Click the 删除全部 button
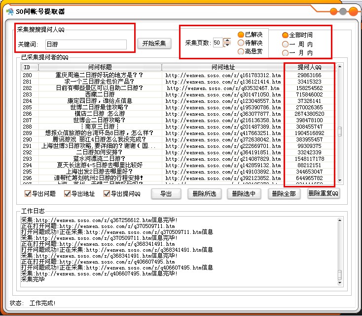 click(284, 194)
